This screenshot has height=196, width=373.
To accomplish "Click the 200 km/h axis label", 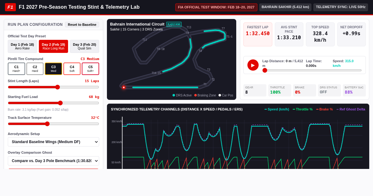I will tap(117, 142).
